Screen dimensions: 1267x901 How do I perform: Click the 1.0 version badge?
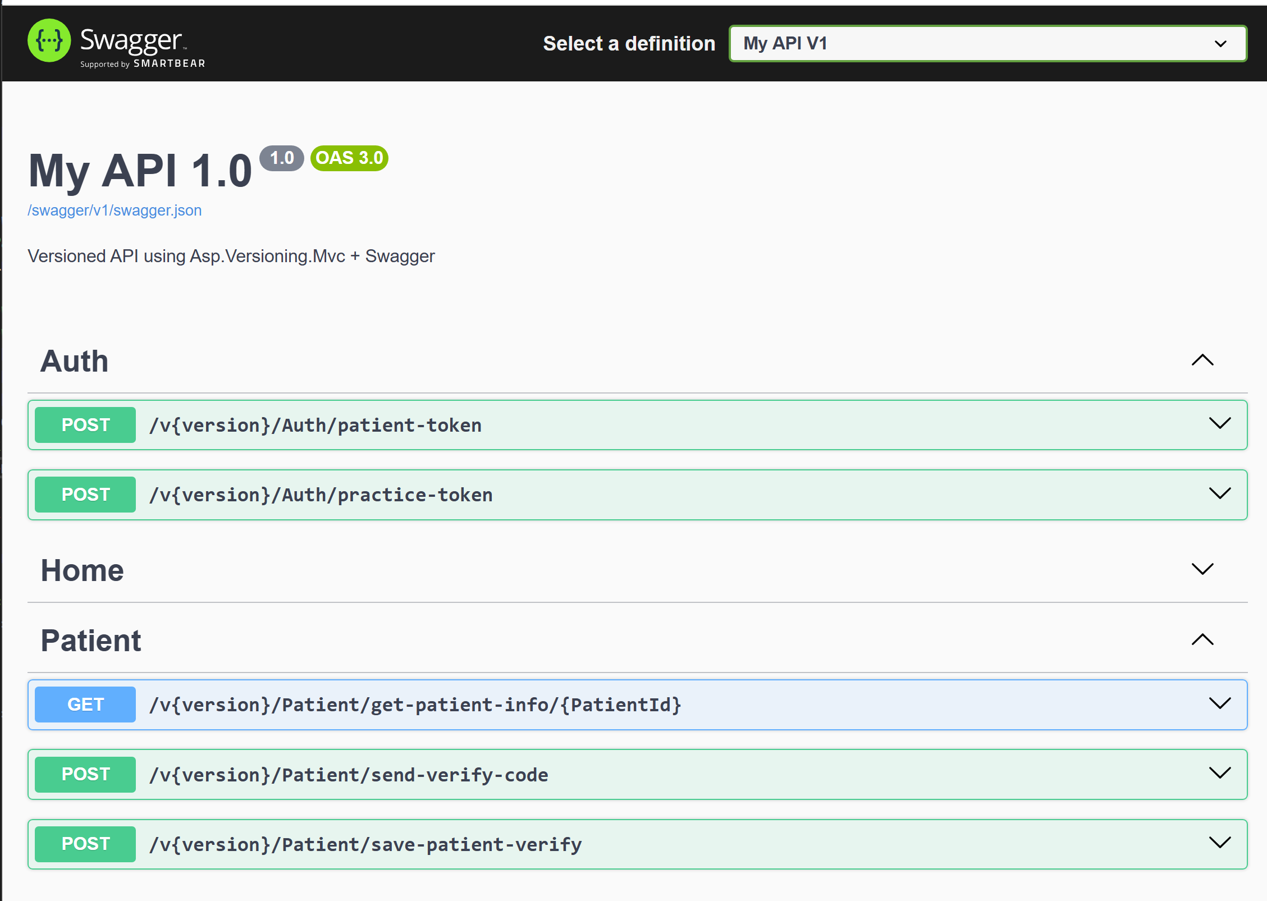click(282, 158)
